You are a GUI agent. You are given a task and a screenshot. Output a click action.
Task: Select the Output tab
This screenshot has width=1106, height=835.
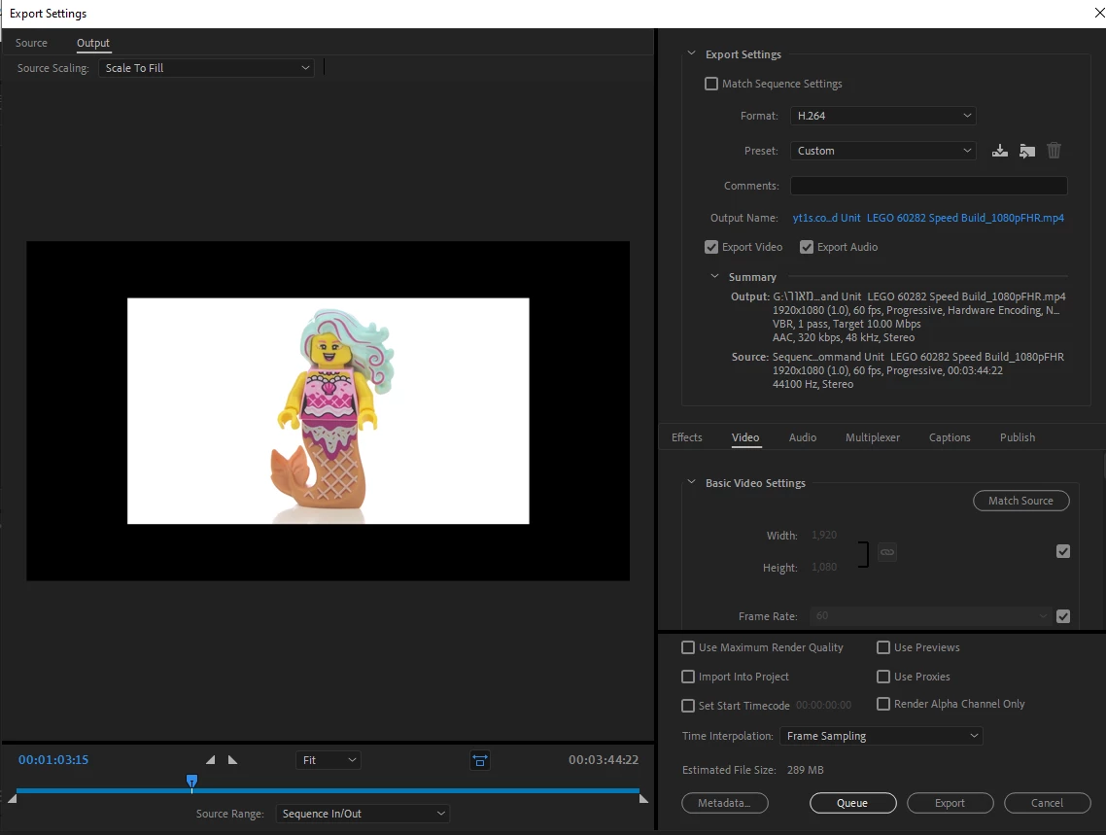pyautogui.click(x=93, y=43)
